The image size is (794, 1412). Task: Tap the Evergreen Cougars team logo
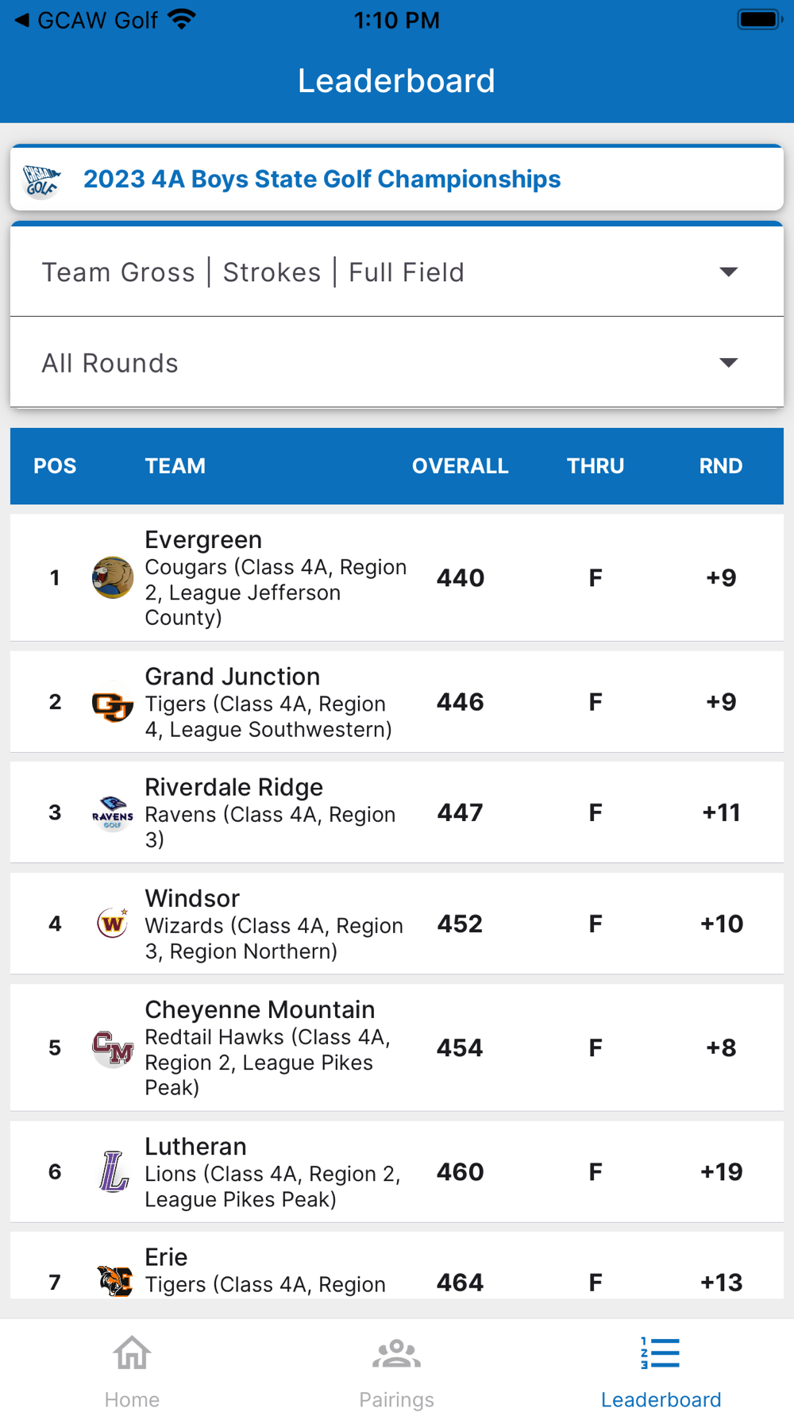112,577
